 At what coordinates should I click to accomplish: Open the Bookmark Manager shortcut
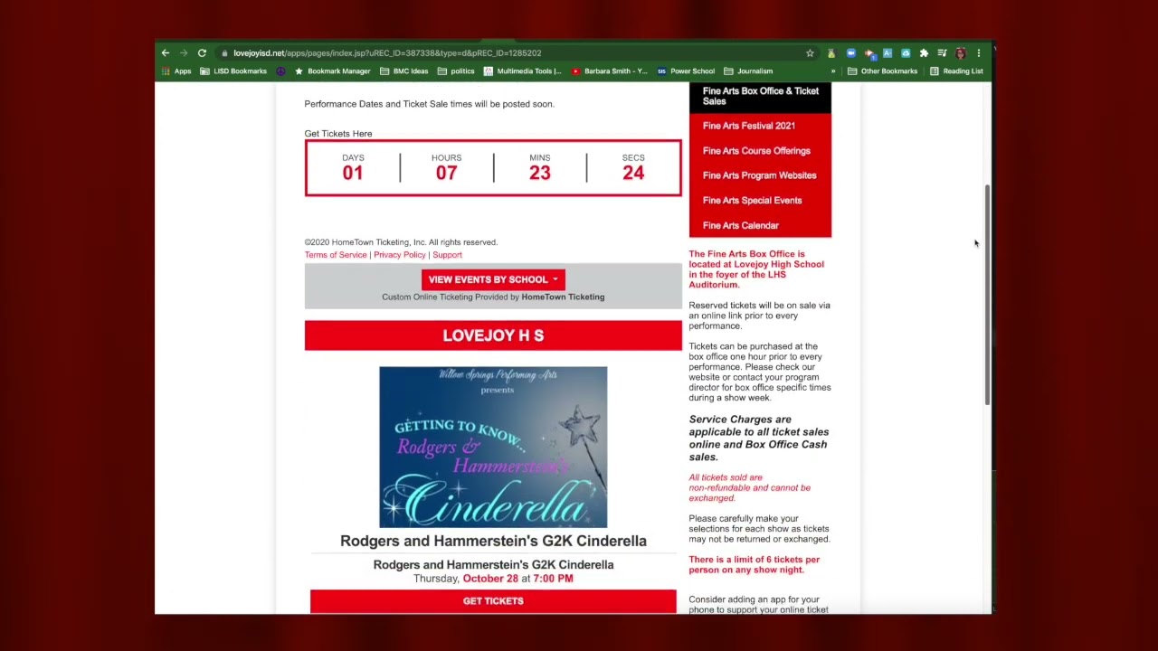coord(332,71)
